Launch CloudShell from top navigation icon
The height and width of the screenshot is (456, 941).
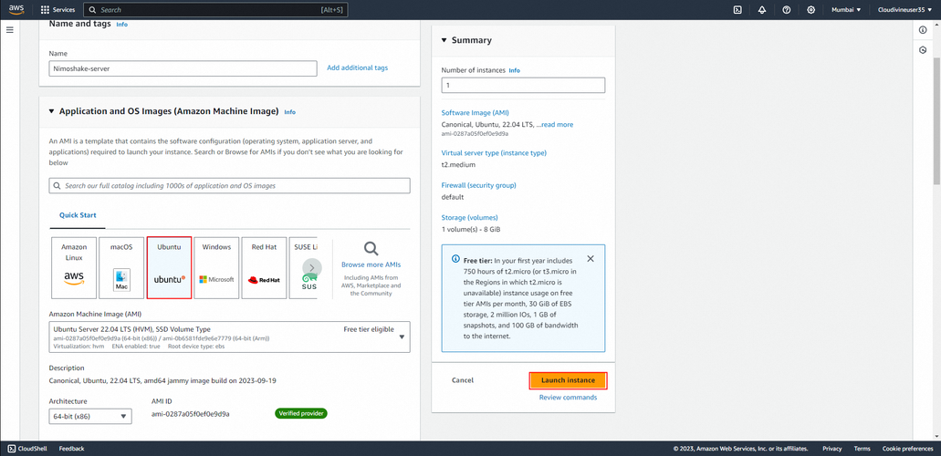(x=737, y=10)
